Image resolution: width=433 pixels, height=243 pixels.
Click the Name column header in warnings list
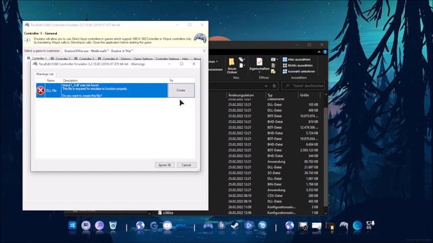coord(51,80)
